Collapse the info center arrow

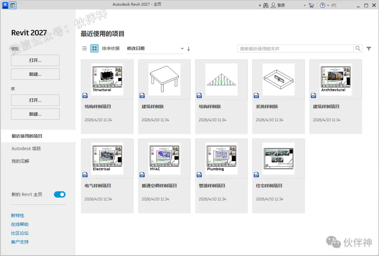[x=260, y=5]
